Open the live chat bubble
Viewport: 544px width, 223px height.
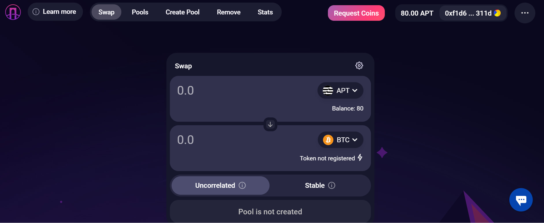coord(521,200)
